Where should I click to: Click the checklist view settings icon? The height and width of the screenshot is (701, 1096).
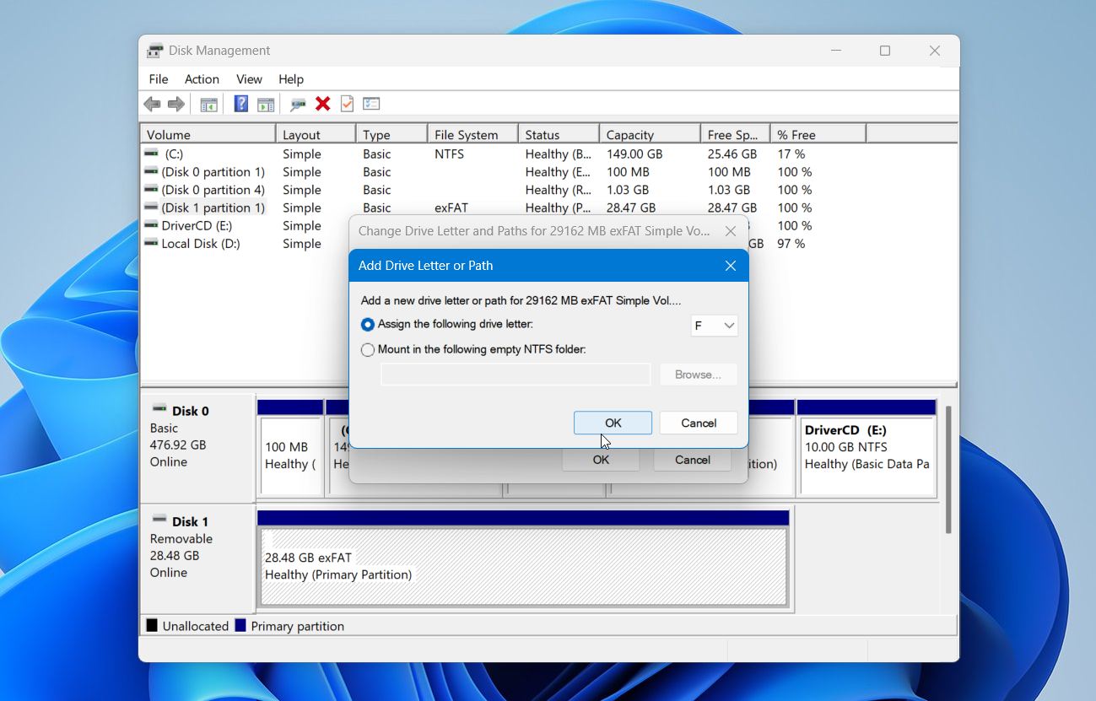click(x=371, y=104)
